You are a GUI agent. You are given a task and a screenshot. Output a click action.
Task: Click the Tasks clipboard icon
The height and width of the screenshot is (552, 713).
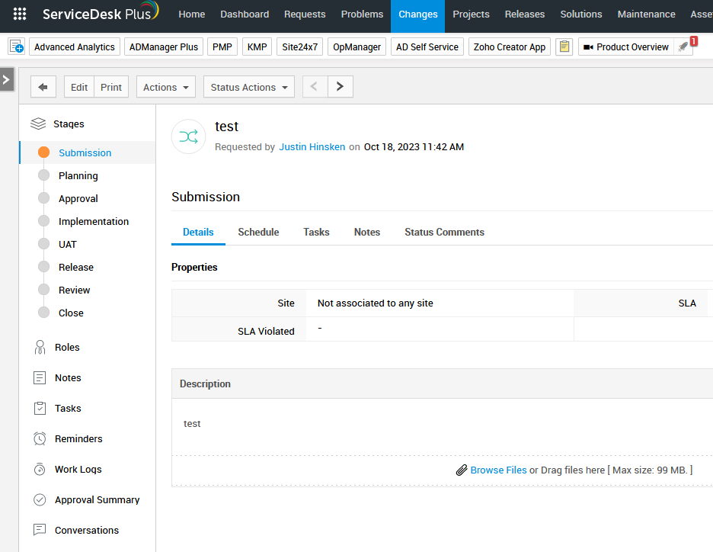[40, 408]
